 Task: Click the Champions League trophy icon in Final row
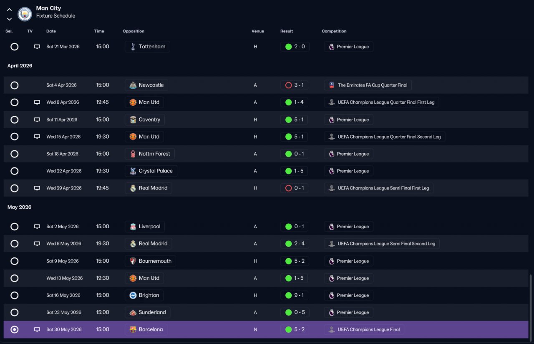click(331, 329)
